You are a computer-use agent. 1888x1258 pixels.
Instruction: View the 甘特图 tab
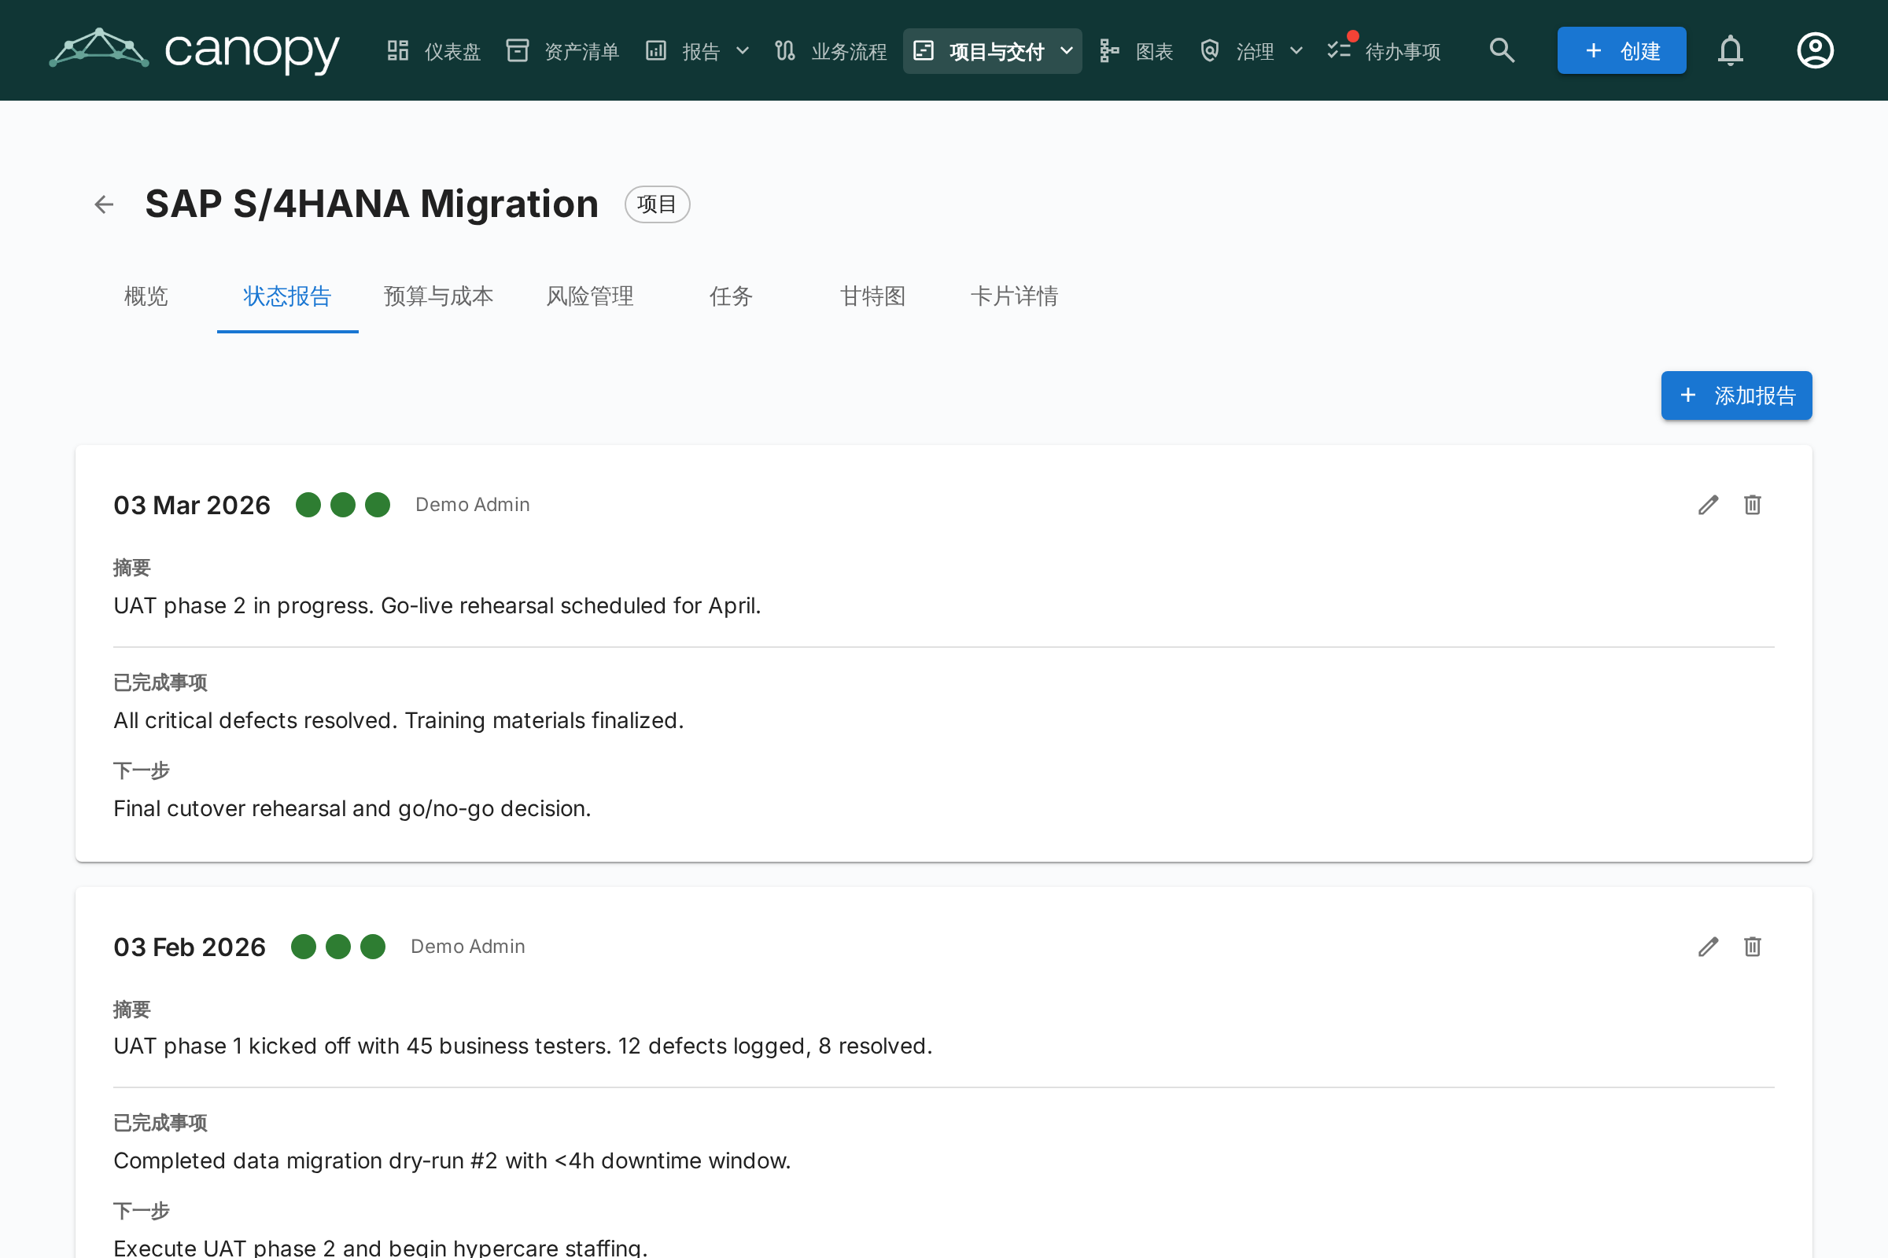coord(872,297)
